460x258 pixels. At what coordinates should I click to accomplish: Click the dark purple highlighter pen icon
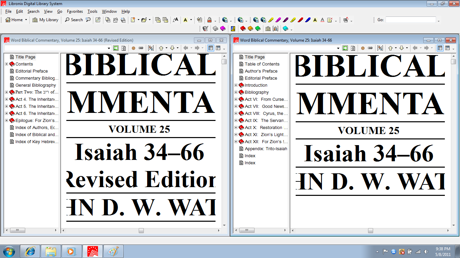point(286,20)
